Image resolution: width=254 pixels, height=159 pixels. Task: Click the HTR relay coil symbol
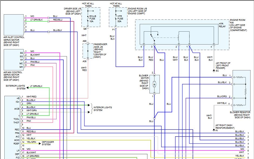coord(178,38)
